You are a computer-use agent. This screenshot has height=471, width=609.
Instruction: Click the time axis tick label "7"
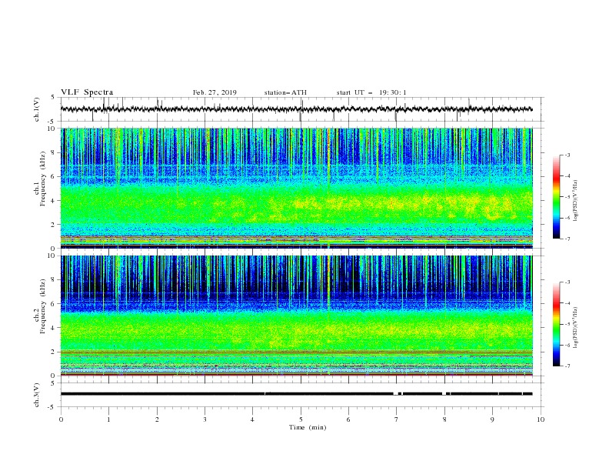pyautogui.click(x=396, y=419)
